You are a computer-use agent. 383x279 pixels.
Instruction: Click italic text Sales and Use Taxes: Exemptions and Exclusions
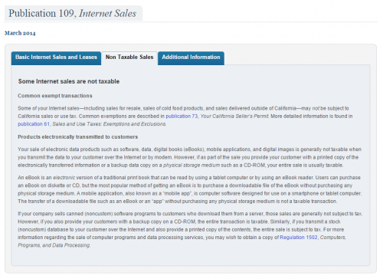pyautogui.click(x=110, y=124)
